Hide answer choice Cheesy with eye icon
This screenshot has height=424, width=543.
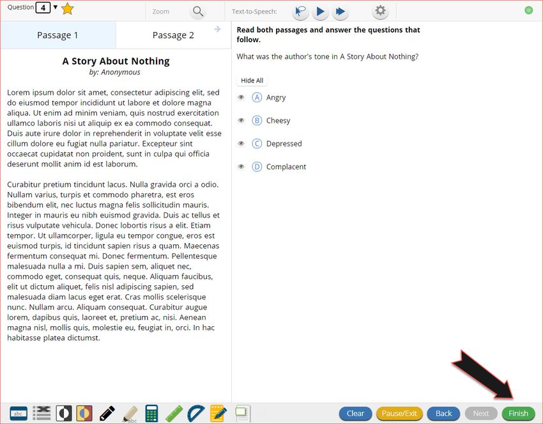point(241,121)
